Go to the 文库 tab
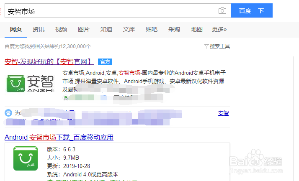 [129, 29]
